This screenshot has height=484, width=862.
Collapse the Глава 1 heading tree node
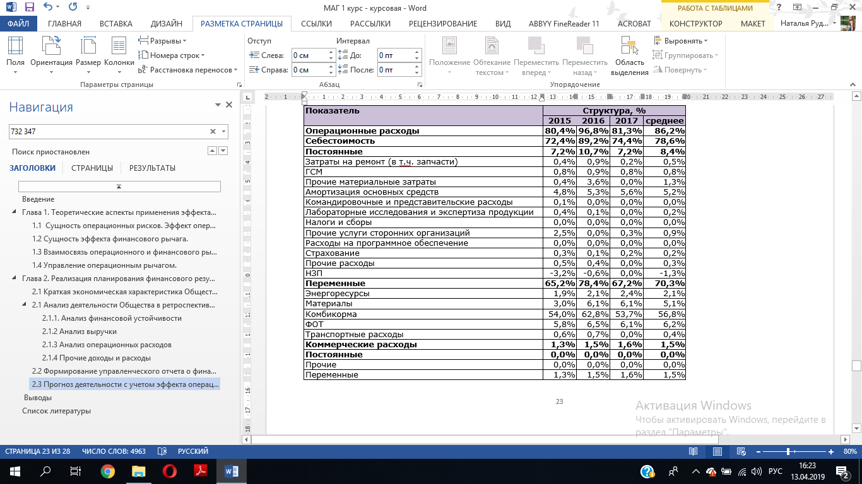pos(15,212)
